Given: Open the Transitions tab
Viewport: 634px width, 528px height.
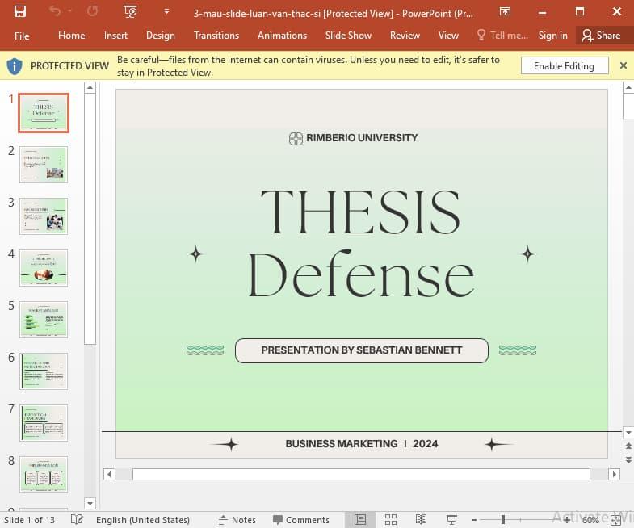Looking at the screenshot, I should [x=216, y=36].
